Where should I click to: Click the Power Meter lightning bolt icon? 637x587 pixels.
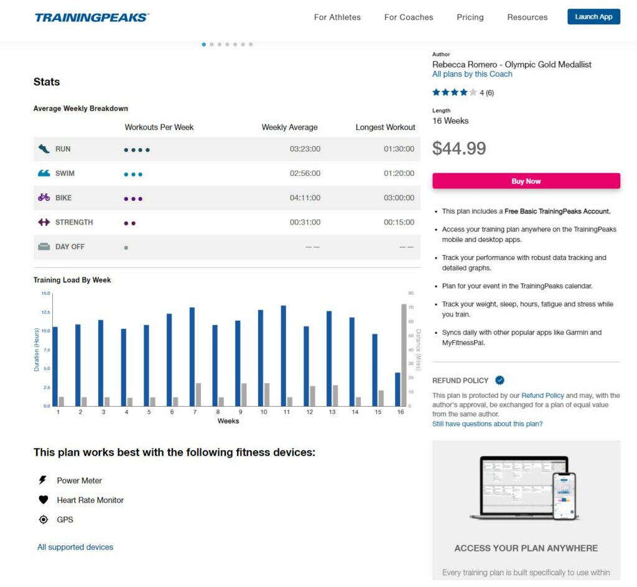[43, 480]
